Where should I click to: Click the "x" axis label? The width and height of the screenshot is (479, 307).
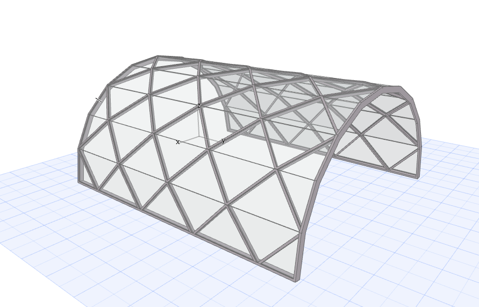tap(178, 142)
